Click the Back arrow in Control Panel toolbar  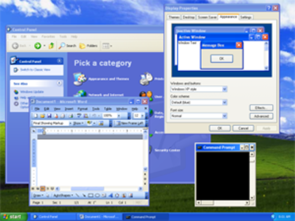coord(15,46)
